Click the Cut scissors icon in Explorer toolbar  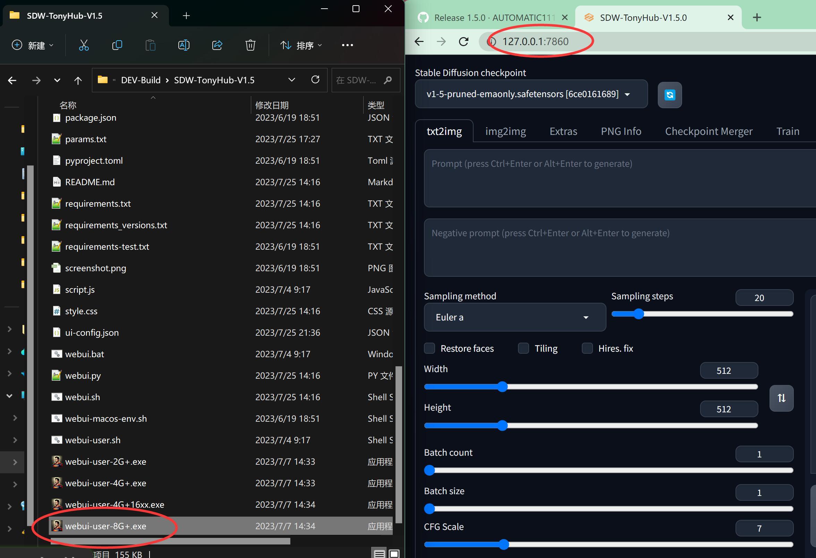click(84, 45)
